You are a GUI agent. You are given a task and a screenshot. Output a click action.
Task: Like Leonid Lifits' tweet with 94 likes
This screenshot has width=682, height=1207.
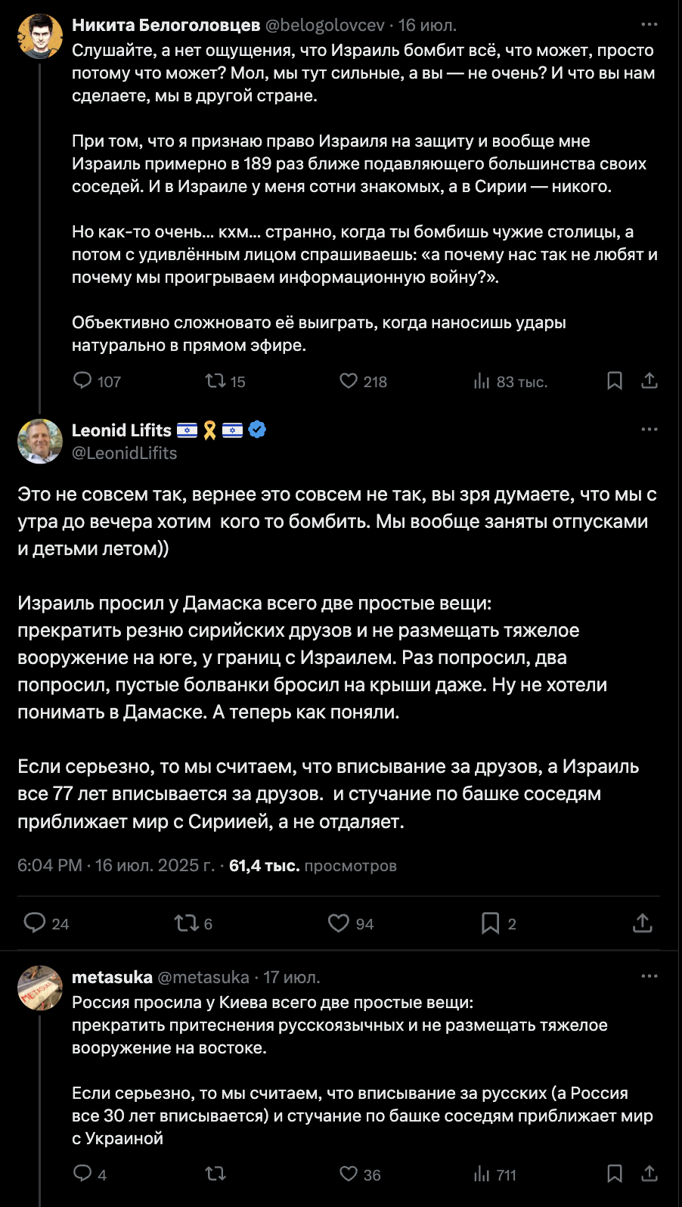pos(338,923)
